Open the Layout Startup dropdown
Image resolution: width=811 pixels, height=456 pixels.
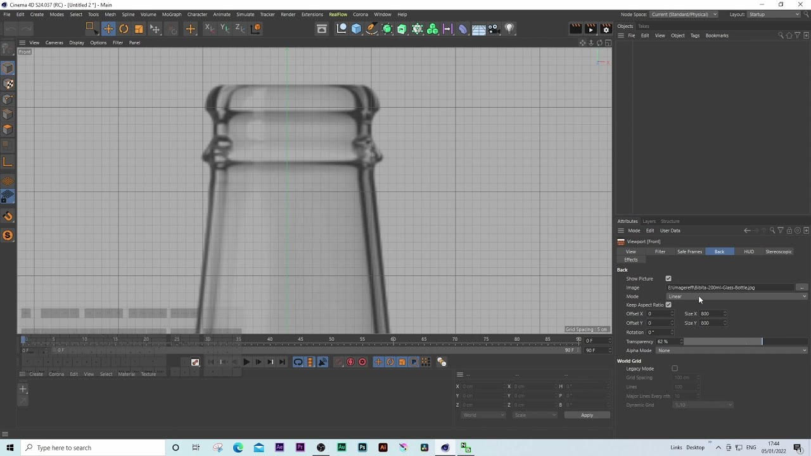click(774, 14)
